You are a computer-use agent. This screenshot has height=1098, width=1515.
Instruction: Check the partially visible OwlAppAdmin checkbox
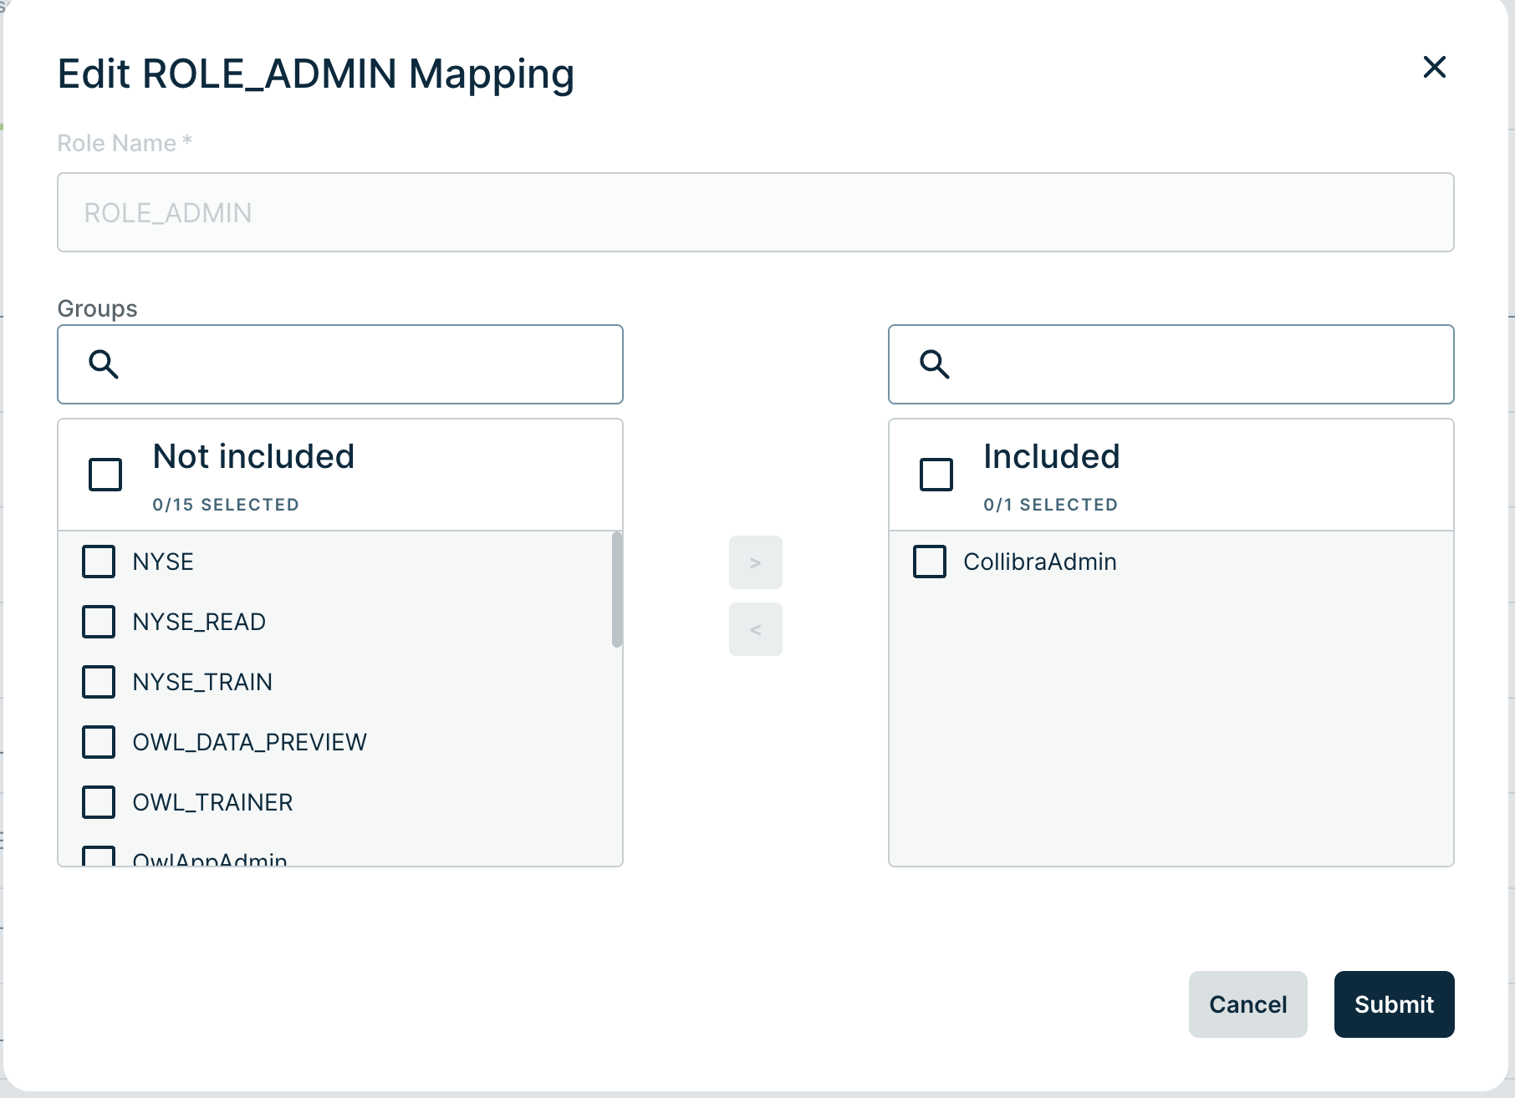[x=99, y=857]
